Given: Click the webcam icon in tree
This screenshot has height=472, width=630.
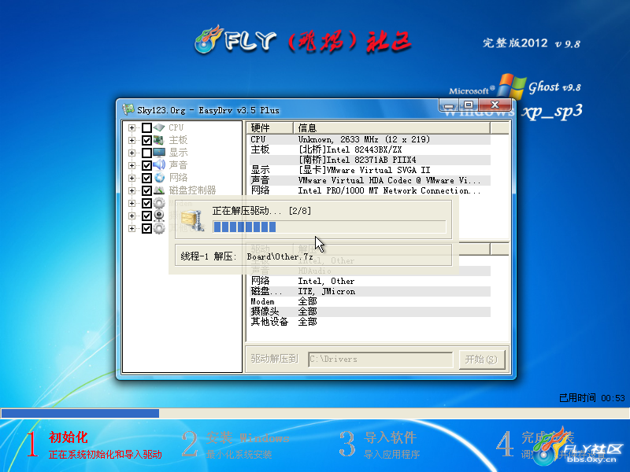Looking at the screenshot, I should [159, 216].
